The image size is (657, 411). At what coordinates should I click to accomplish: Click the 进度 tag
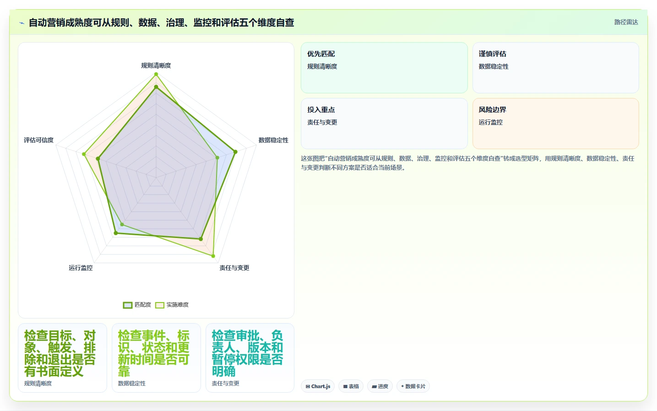380,386
